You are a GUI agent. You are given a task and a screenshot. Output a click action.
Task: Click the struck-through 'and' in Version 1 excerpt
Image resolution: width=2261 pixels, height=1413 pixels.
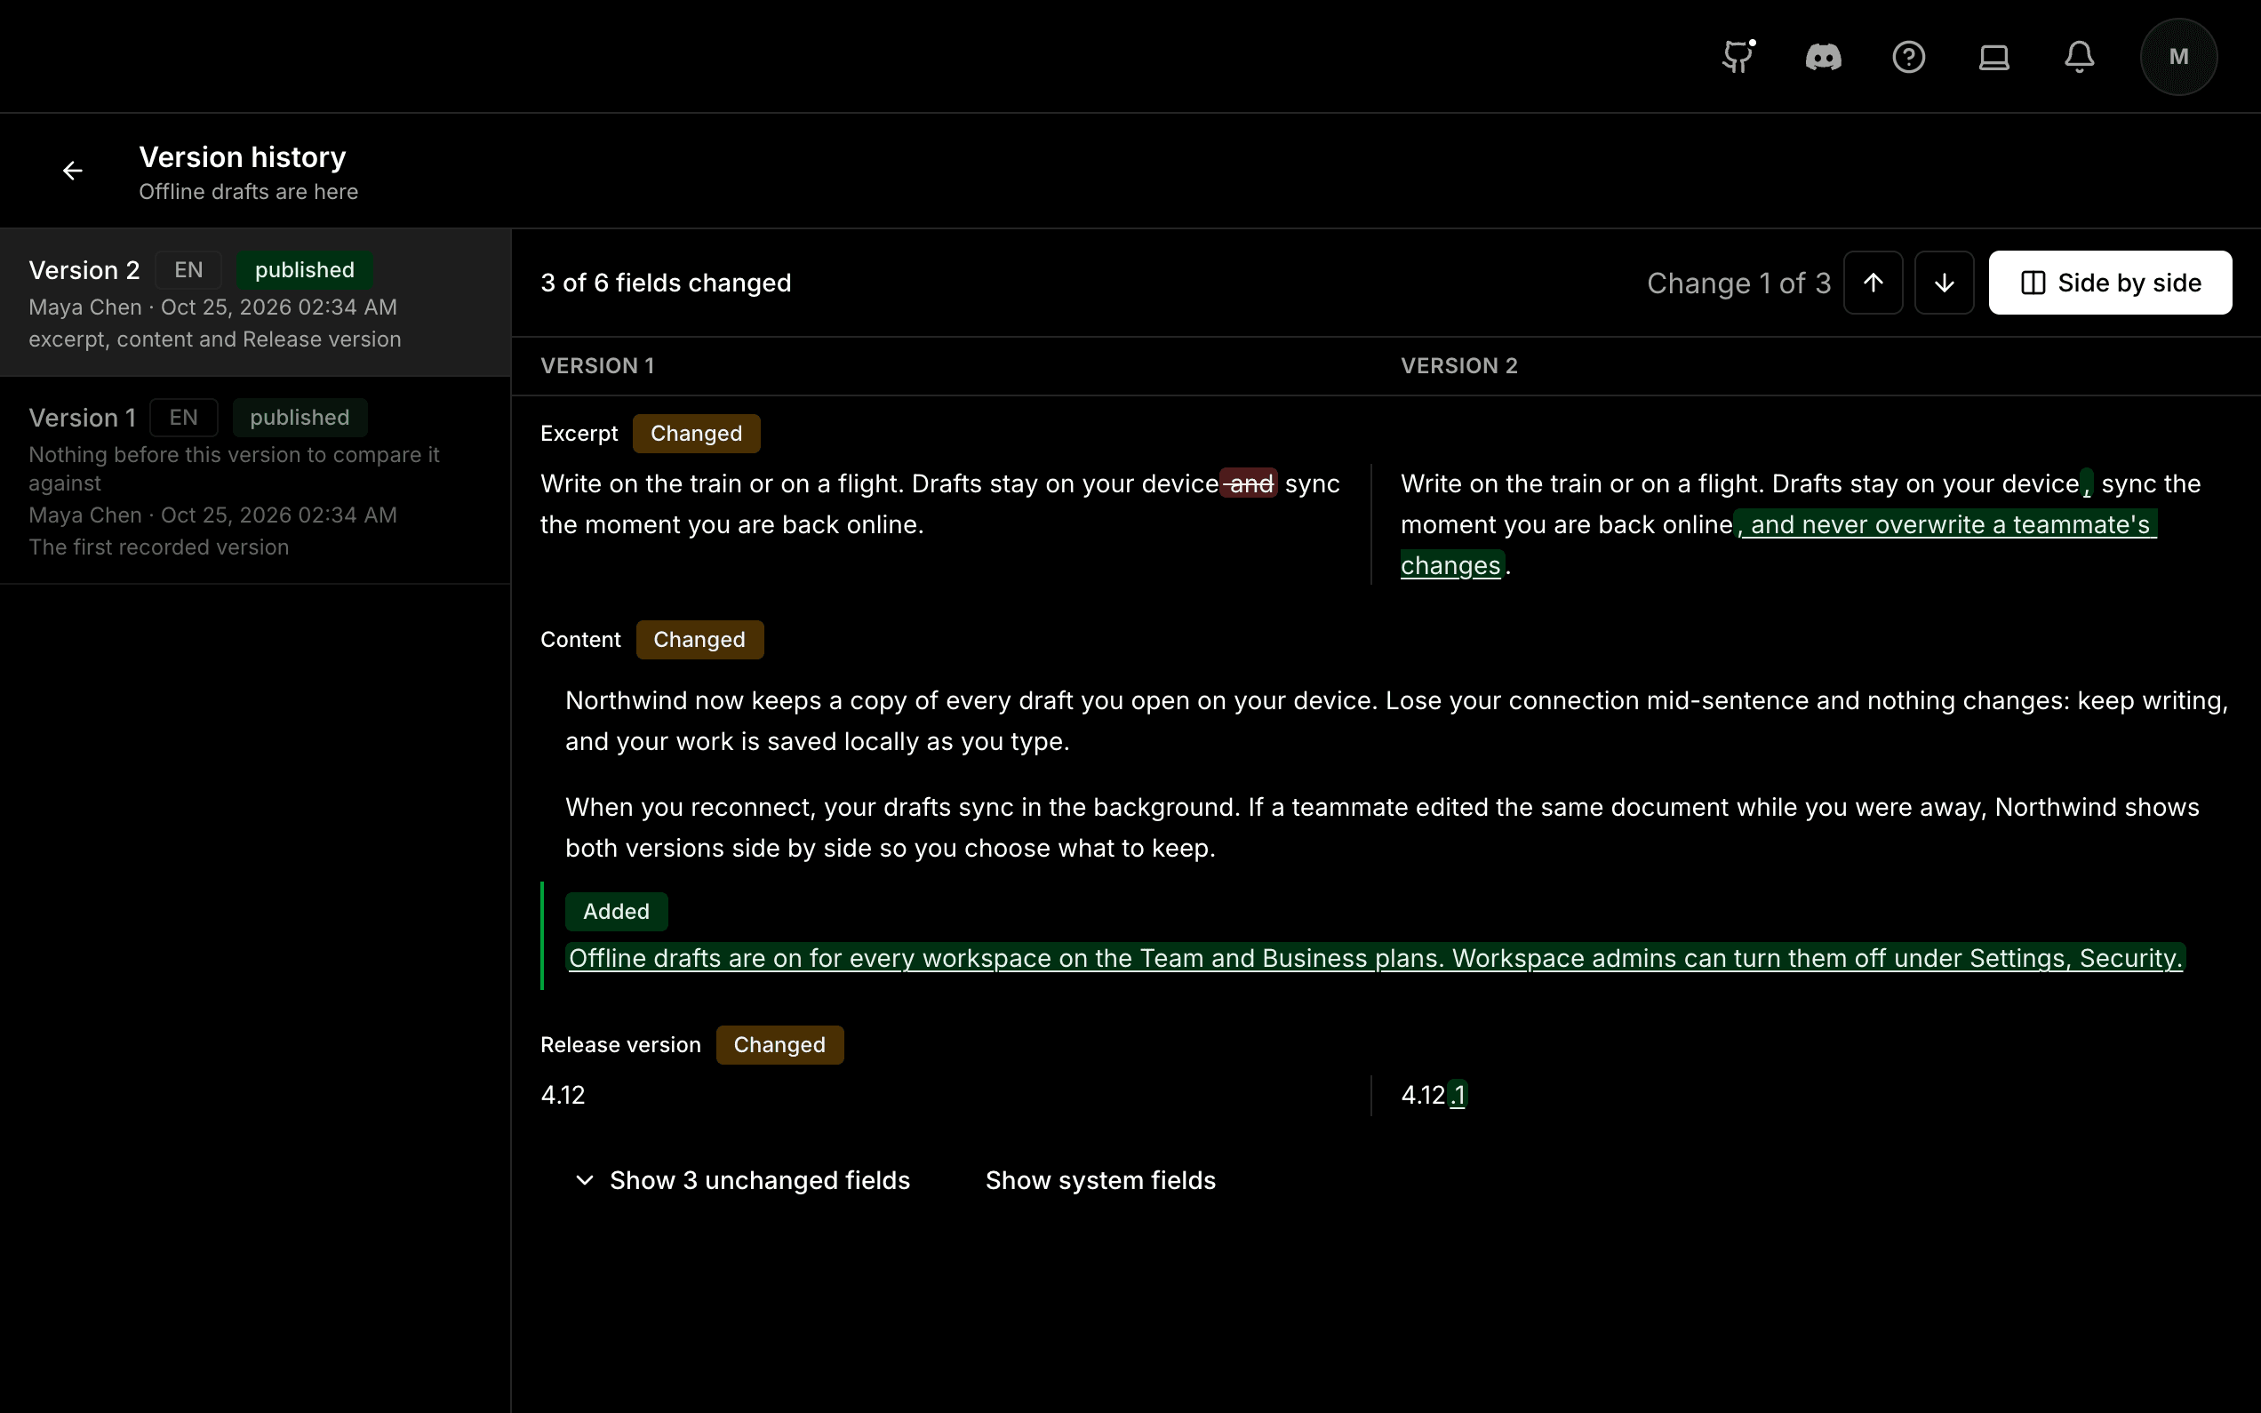(x=1250, y=484)
